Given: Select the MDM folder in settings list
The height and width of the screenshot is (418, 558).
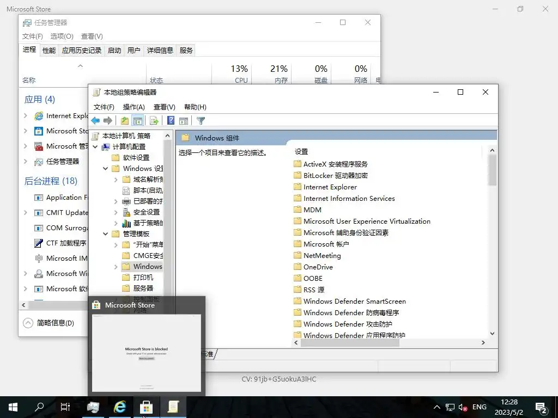Looking at the screenshot, I should 308,210.
